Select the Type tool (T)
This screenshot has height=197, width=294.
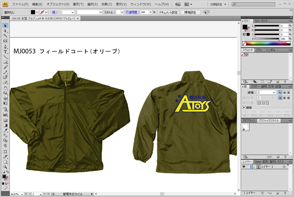pos(5,52)
